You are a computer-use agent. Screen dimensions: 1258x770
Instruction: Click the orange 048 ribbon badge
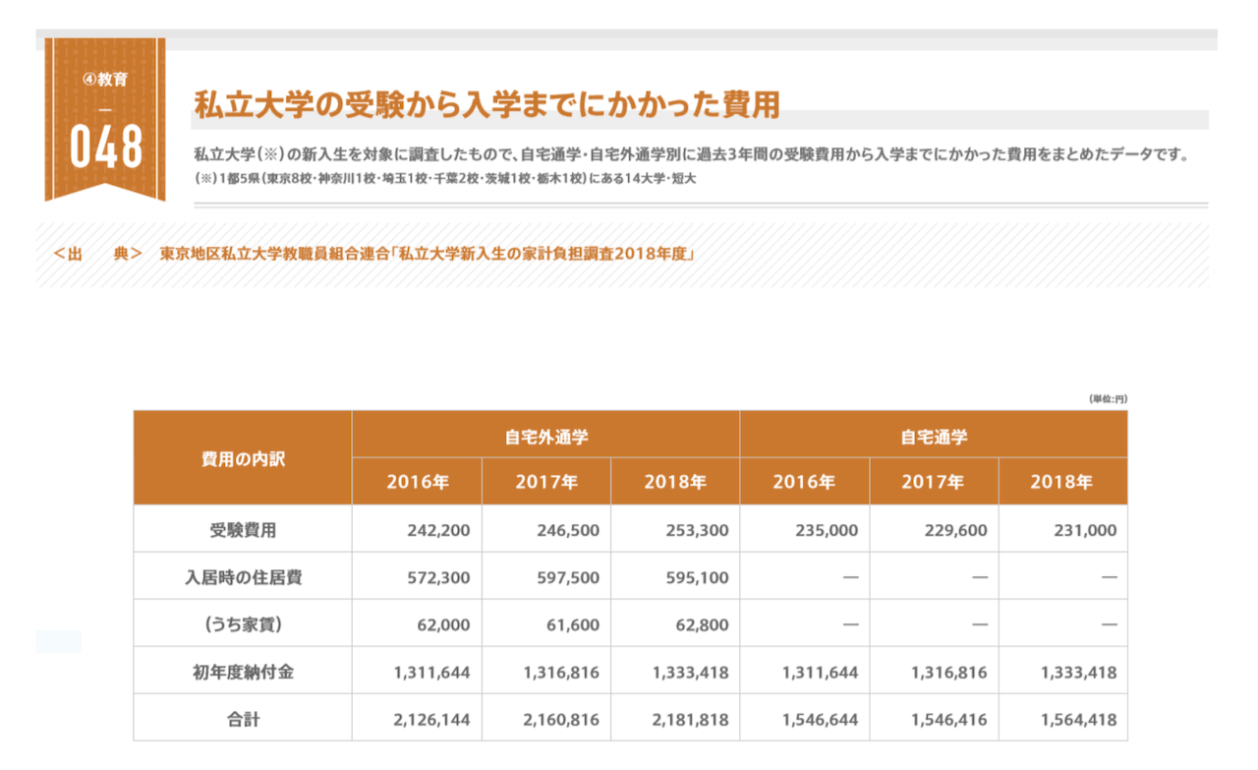click(105, 146)
